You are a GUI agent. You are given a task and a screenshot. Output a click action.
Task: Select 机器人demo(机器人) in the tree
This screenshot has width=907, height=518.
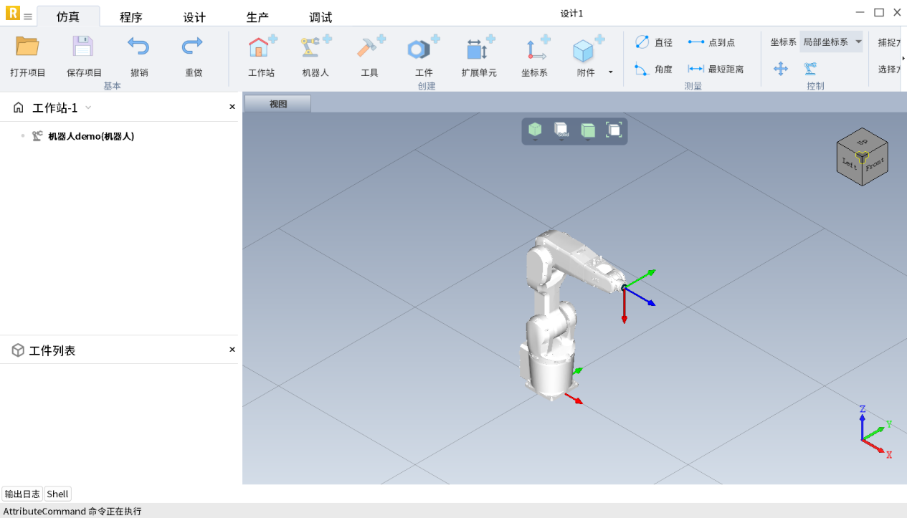click(x=90, y=136)
